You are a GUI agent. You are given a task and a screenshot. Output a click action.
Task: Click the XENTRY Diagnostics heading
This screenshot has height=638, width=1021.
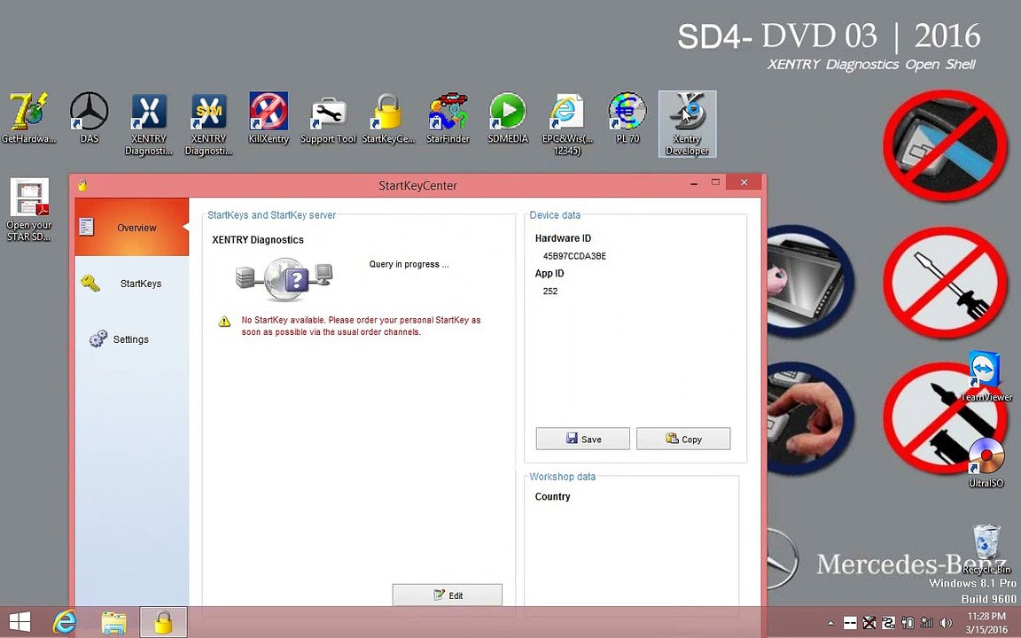tap(258, 239)
